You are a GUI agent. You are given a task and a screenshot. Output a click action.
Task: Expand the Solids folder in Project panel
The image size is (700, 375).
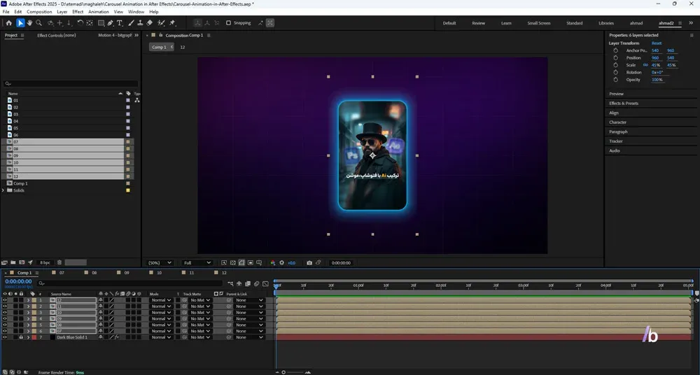point(3,190)
